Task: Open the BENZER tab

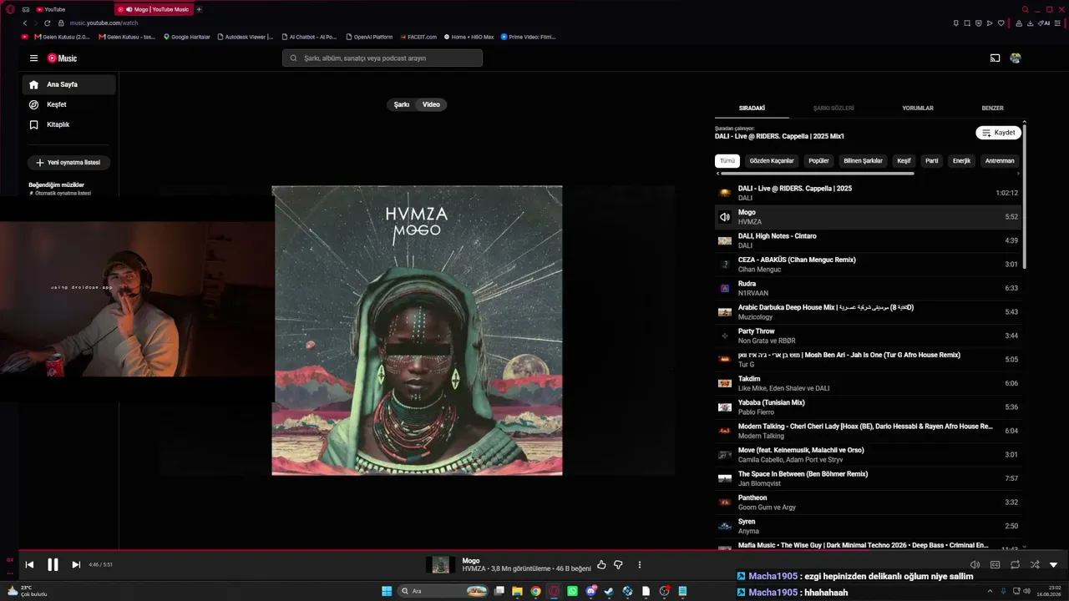Action: tap(992, 109)
